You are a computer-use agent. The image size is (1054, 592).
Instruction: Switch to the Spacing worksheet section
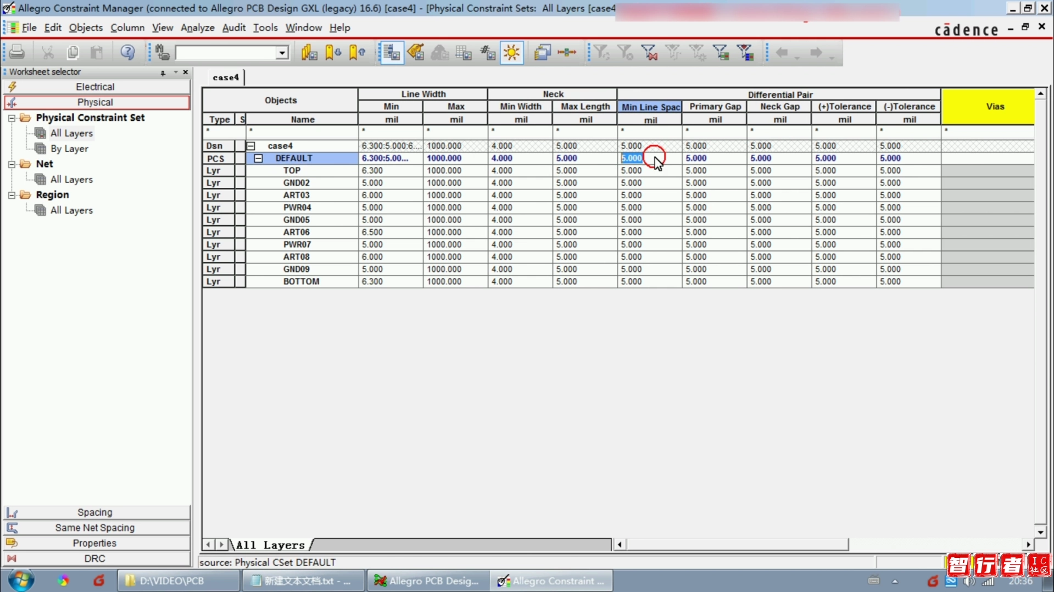pos(96,512)
